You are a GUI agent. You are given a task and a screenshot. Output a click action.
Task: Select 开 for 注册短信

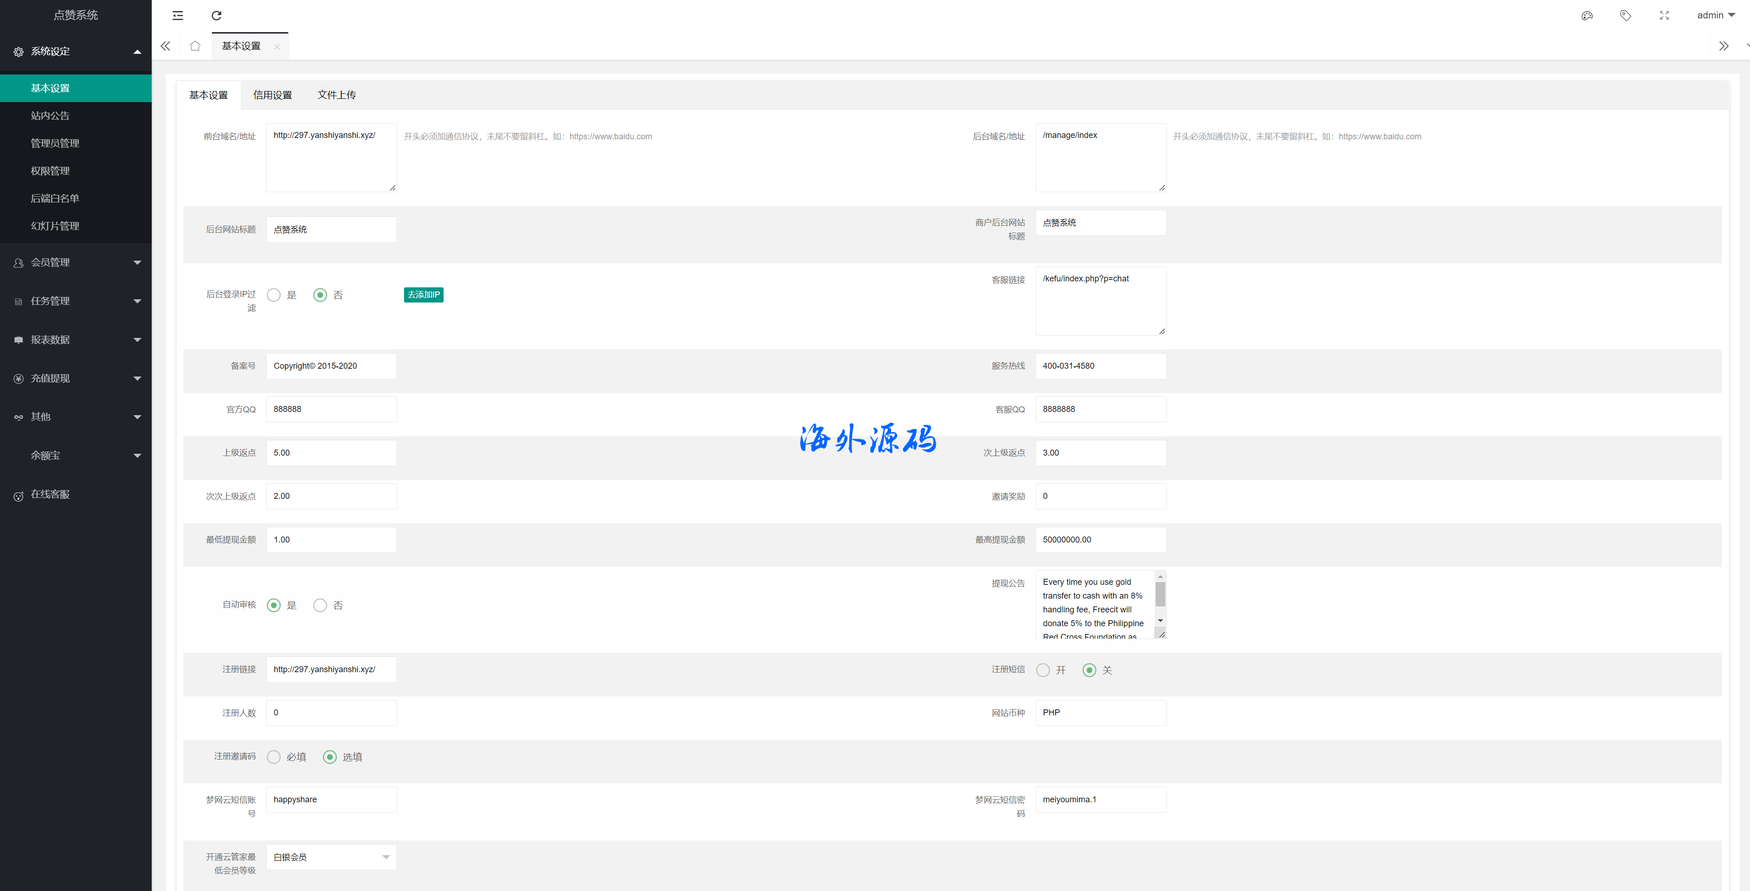coord(1043,670)
